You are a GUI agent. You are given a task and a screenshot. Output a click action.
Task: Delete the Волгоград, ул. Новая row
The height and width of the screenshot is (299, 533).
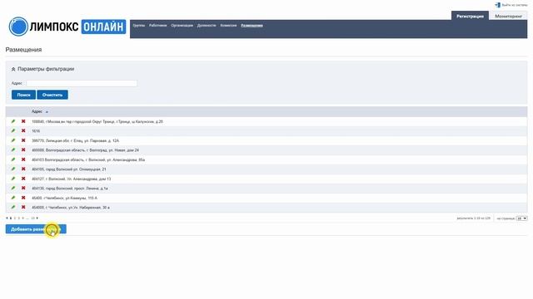click(23, 149)
